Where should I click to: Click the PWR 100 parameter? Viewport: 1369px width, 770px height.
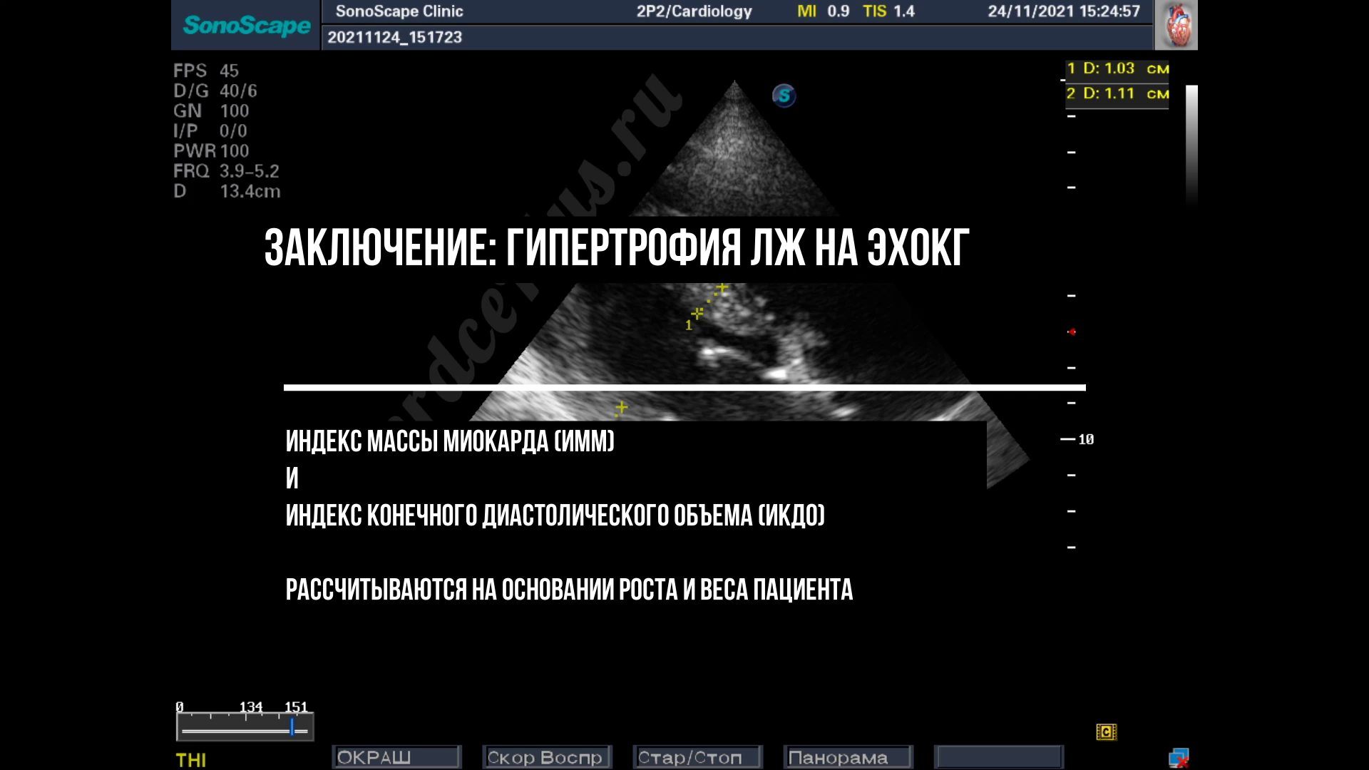(x=212, y=150)
